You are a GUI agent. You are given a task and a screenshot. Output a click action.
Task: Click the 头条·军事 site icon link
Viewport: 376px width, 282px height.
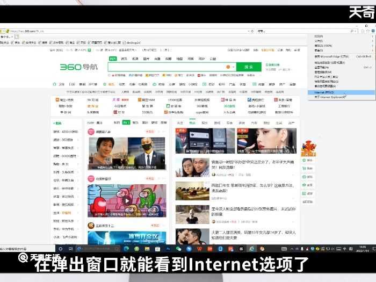pyautogui.click(x=283, y=100)
